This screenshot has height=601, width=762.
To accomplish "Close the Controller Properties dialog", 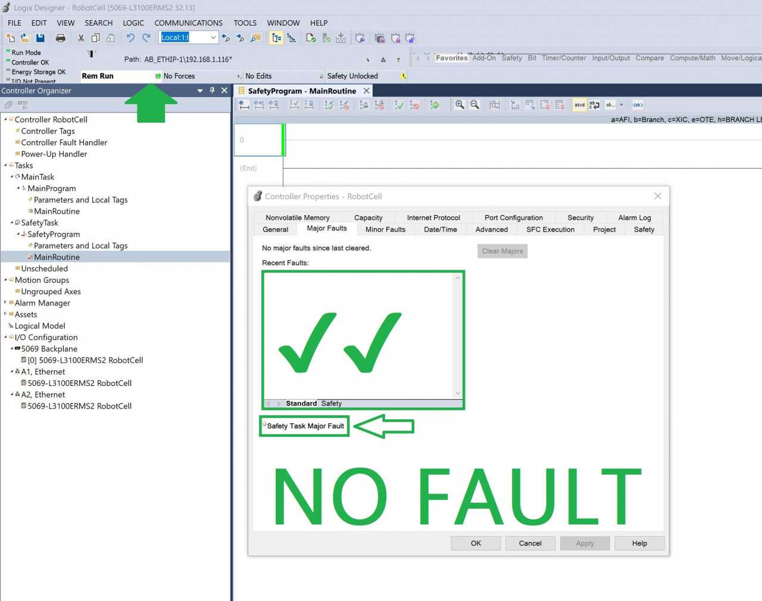I will coord(658,196).
